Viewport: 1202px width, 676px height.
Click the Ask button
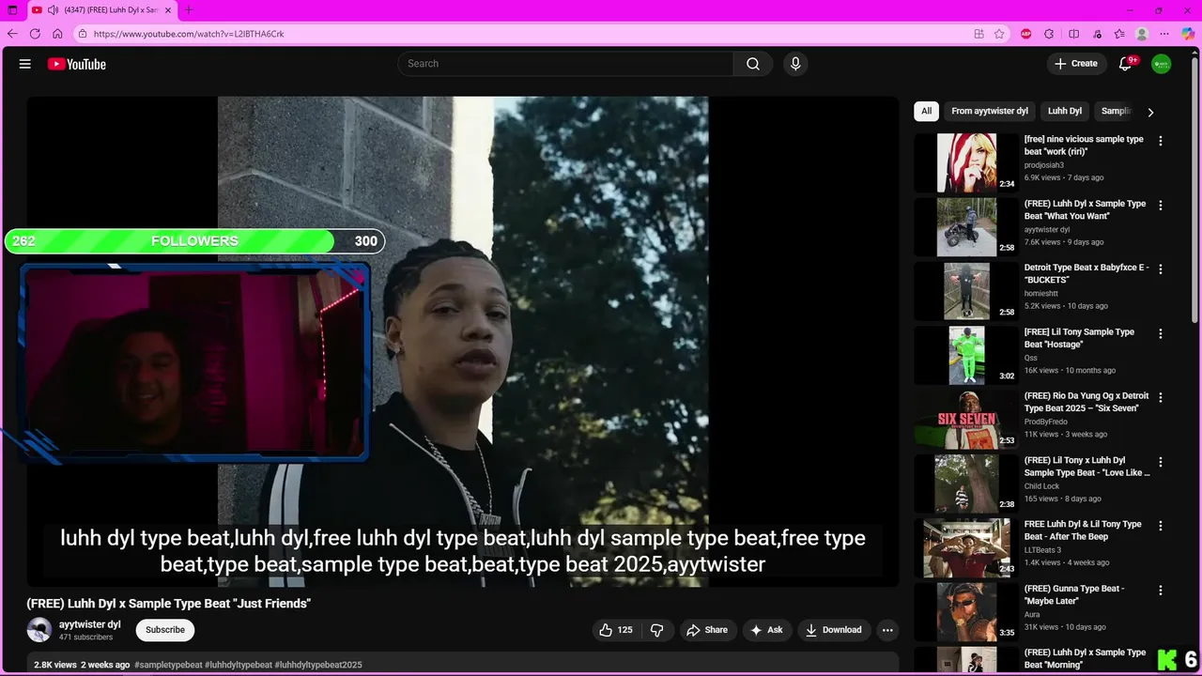click(x=766, y=630)
